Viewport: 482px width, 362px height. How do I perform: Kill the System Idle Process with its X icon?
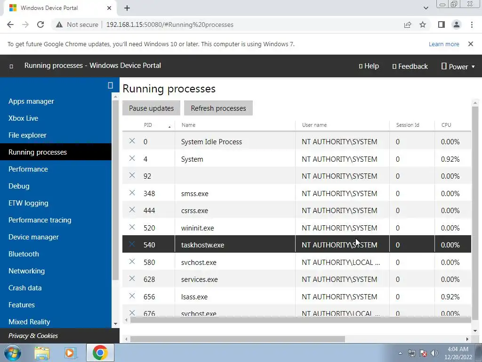pyautogui.click(x=132, y=141)
